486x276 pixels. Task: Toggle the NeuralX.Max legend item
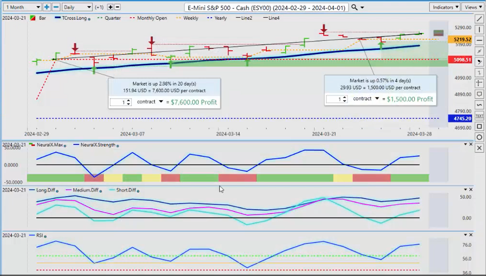48,145
